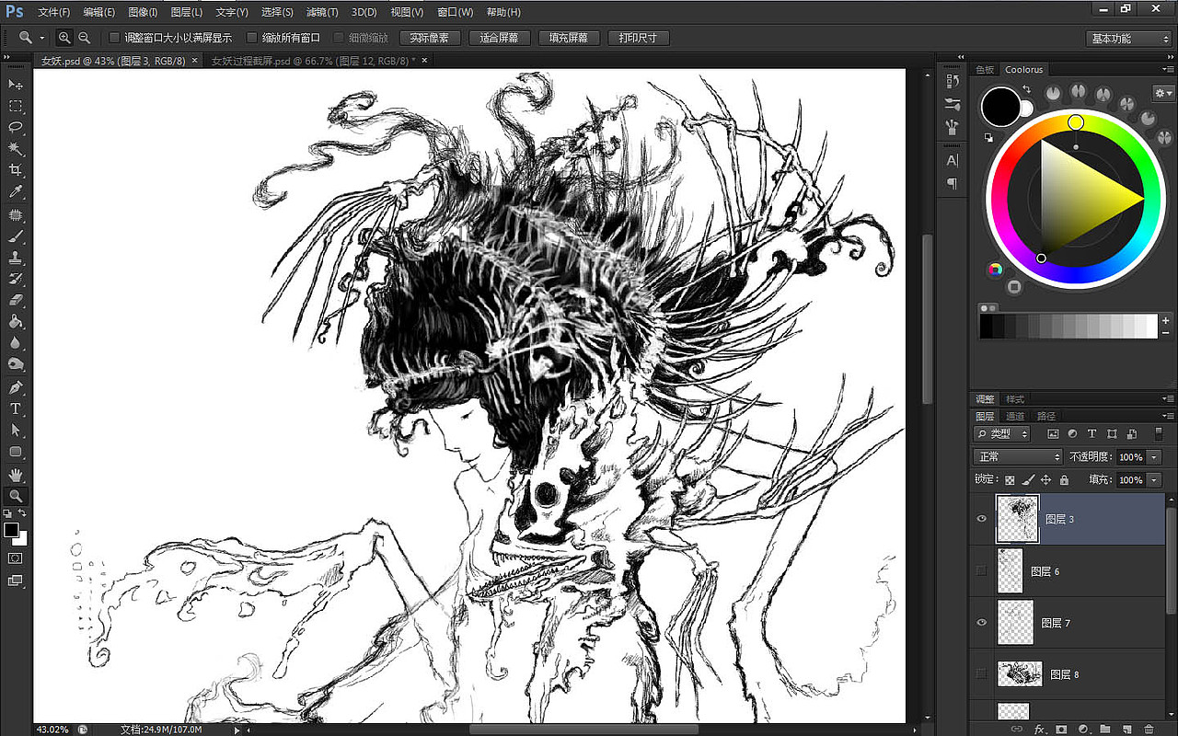Click the toolbox foreground color swatch
The width and height of the screenshot is (1178, 736).
(11, 530)
